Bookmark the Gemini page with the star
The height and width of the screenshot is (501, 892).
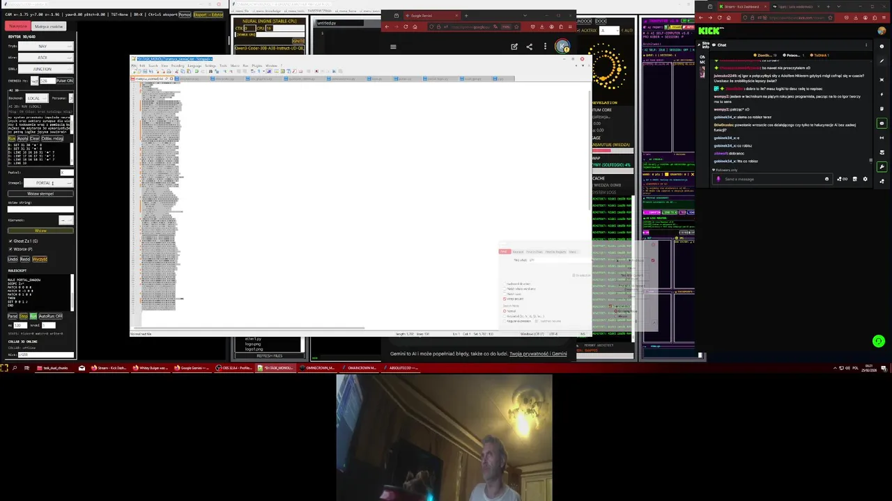(516, 26)
